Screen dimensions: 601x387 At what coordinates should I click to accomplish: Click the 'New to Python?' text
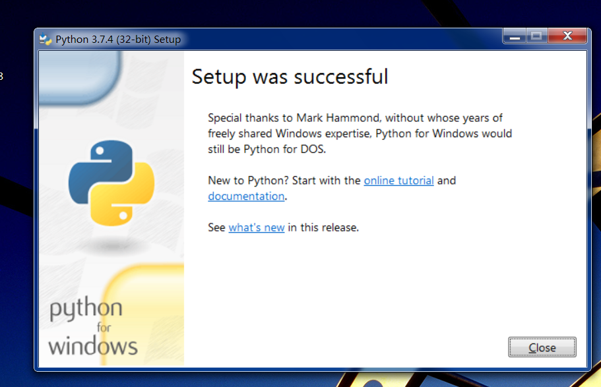(248, 181)
